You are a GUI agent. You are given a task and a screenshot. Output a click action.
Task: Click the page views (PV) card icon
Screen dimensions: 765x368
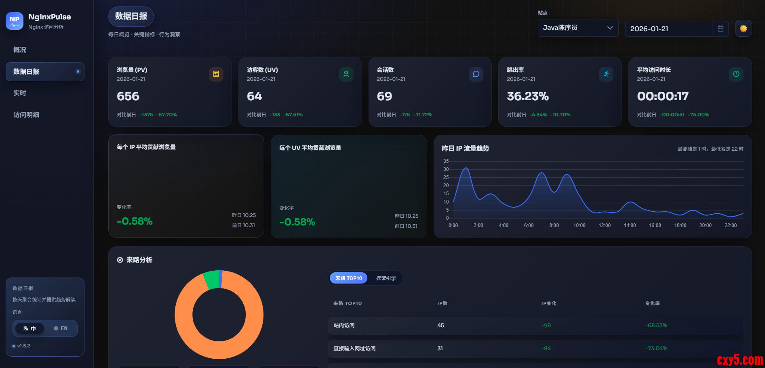click(216, 74)
